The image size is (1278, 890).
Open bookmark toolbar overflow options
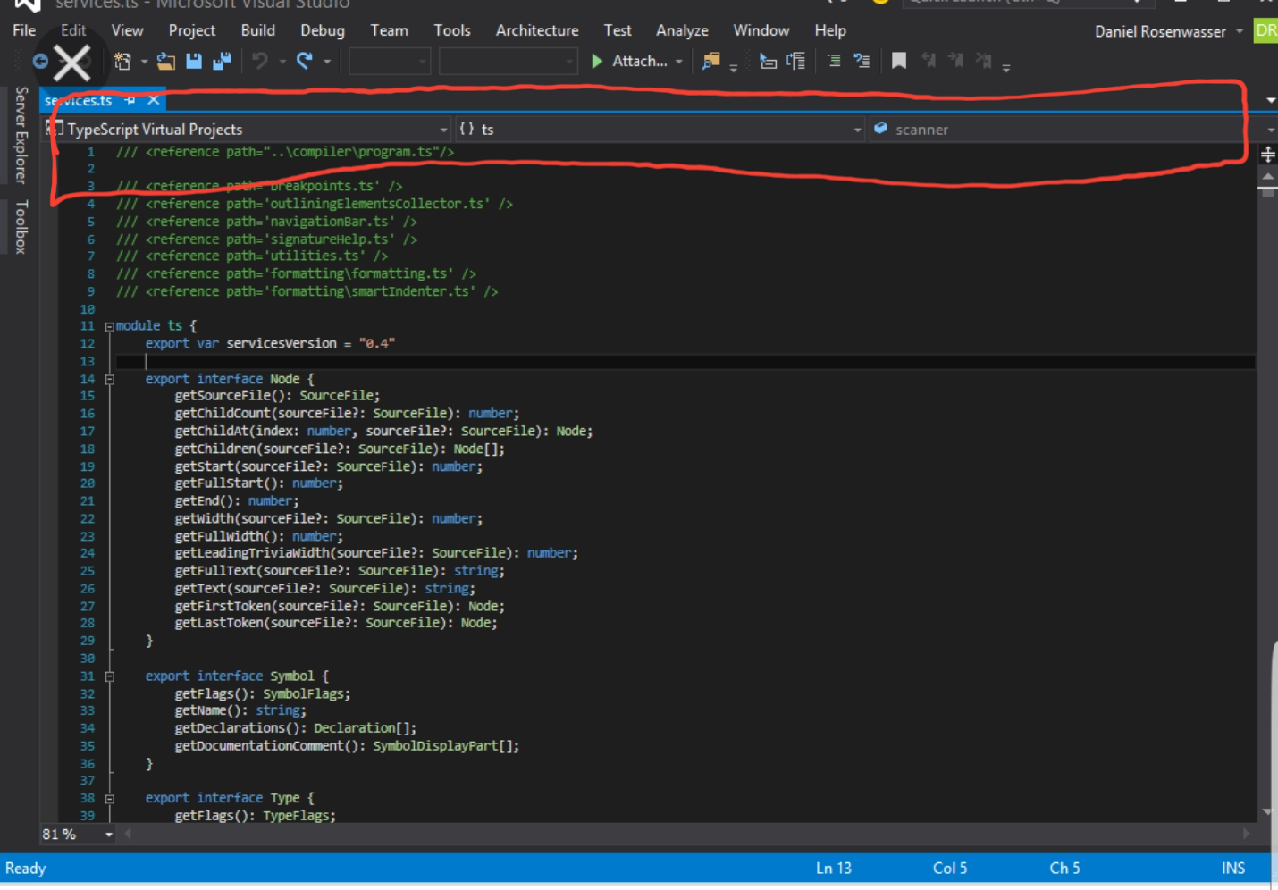click(1006, 67)
